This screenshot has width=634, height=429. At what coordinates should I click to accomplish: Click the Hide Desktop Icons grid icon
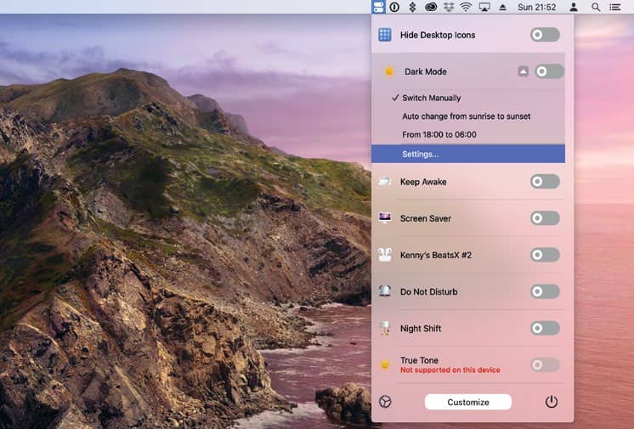click(x=384, y=35)
